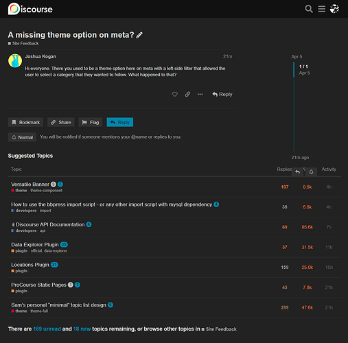This screenshot has width=348, height=343.
Task: Open user avatar menu in header
Action: click(x=334, y=9)
